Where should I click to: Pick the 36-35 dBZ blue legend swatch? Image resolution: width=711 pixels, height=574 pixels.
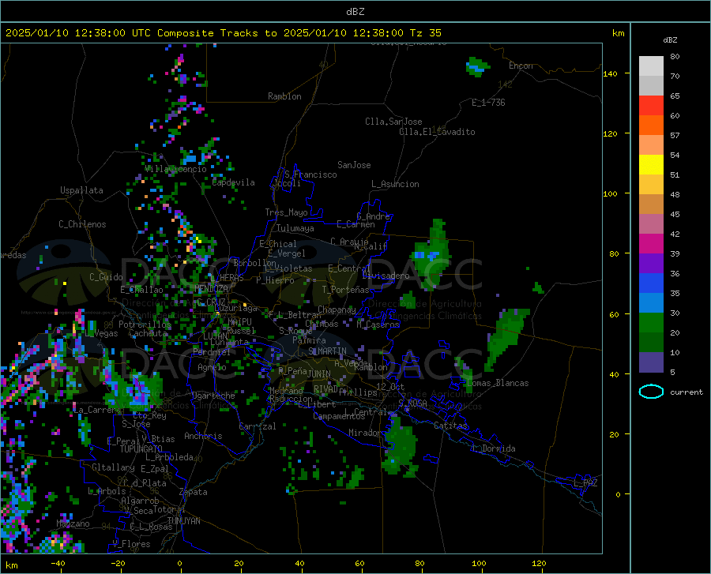point(651,283)
